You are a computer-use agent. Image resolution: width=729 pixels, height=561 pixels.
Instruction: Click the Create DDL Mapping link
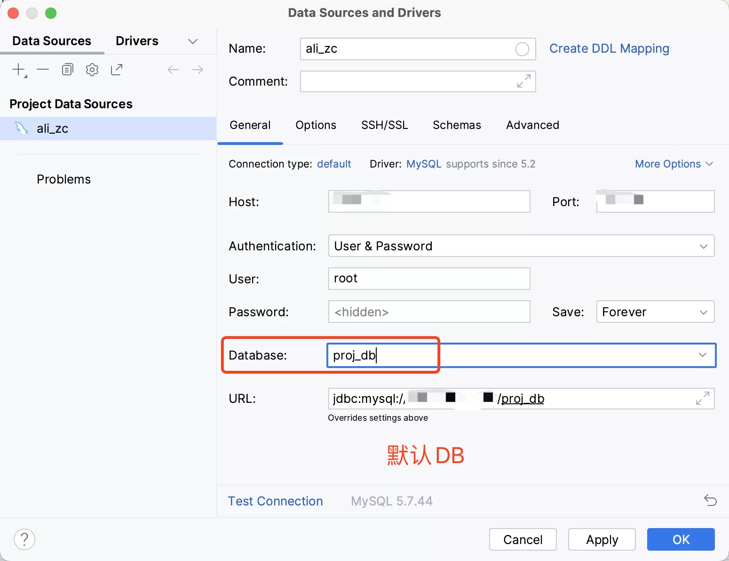610,48
